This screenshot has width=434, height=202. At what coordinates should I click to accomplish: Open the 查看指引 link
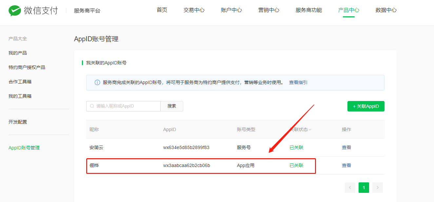click(x=298, y=83)
